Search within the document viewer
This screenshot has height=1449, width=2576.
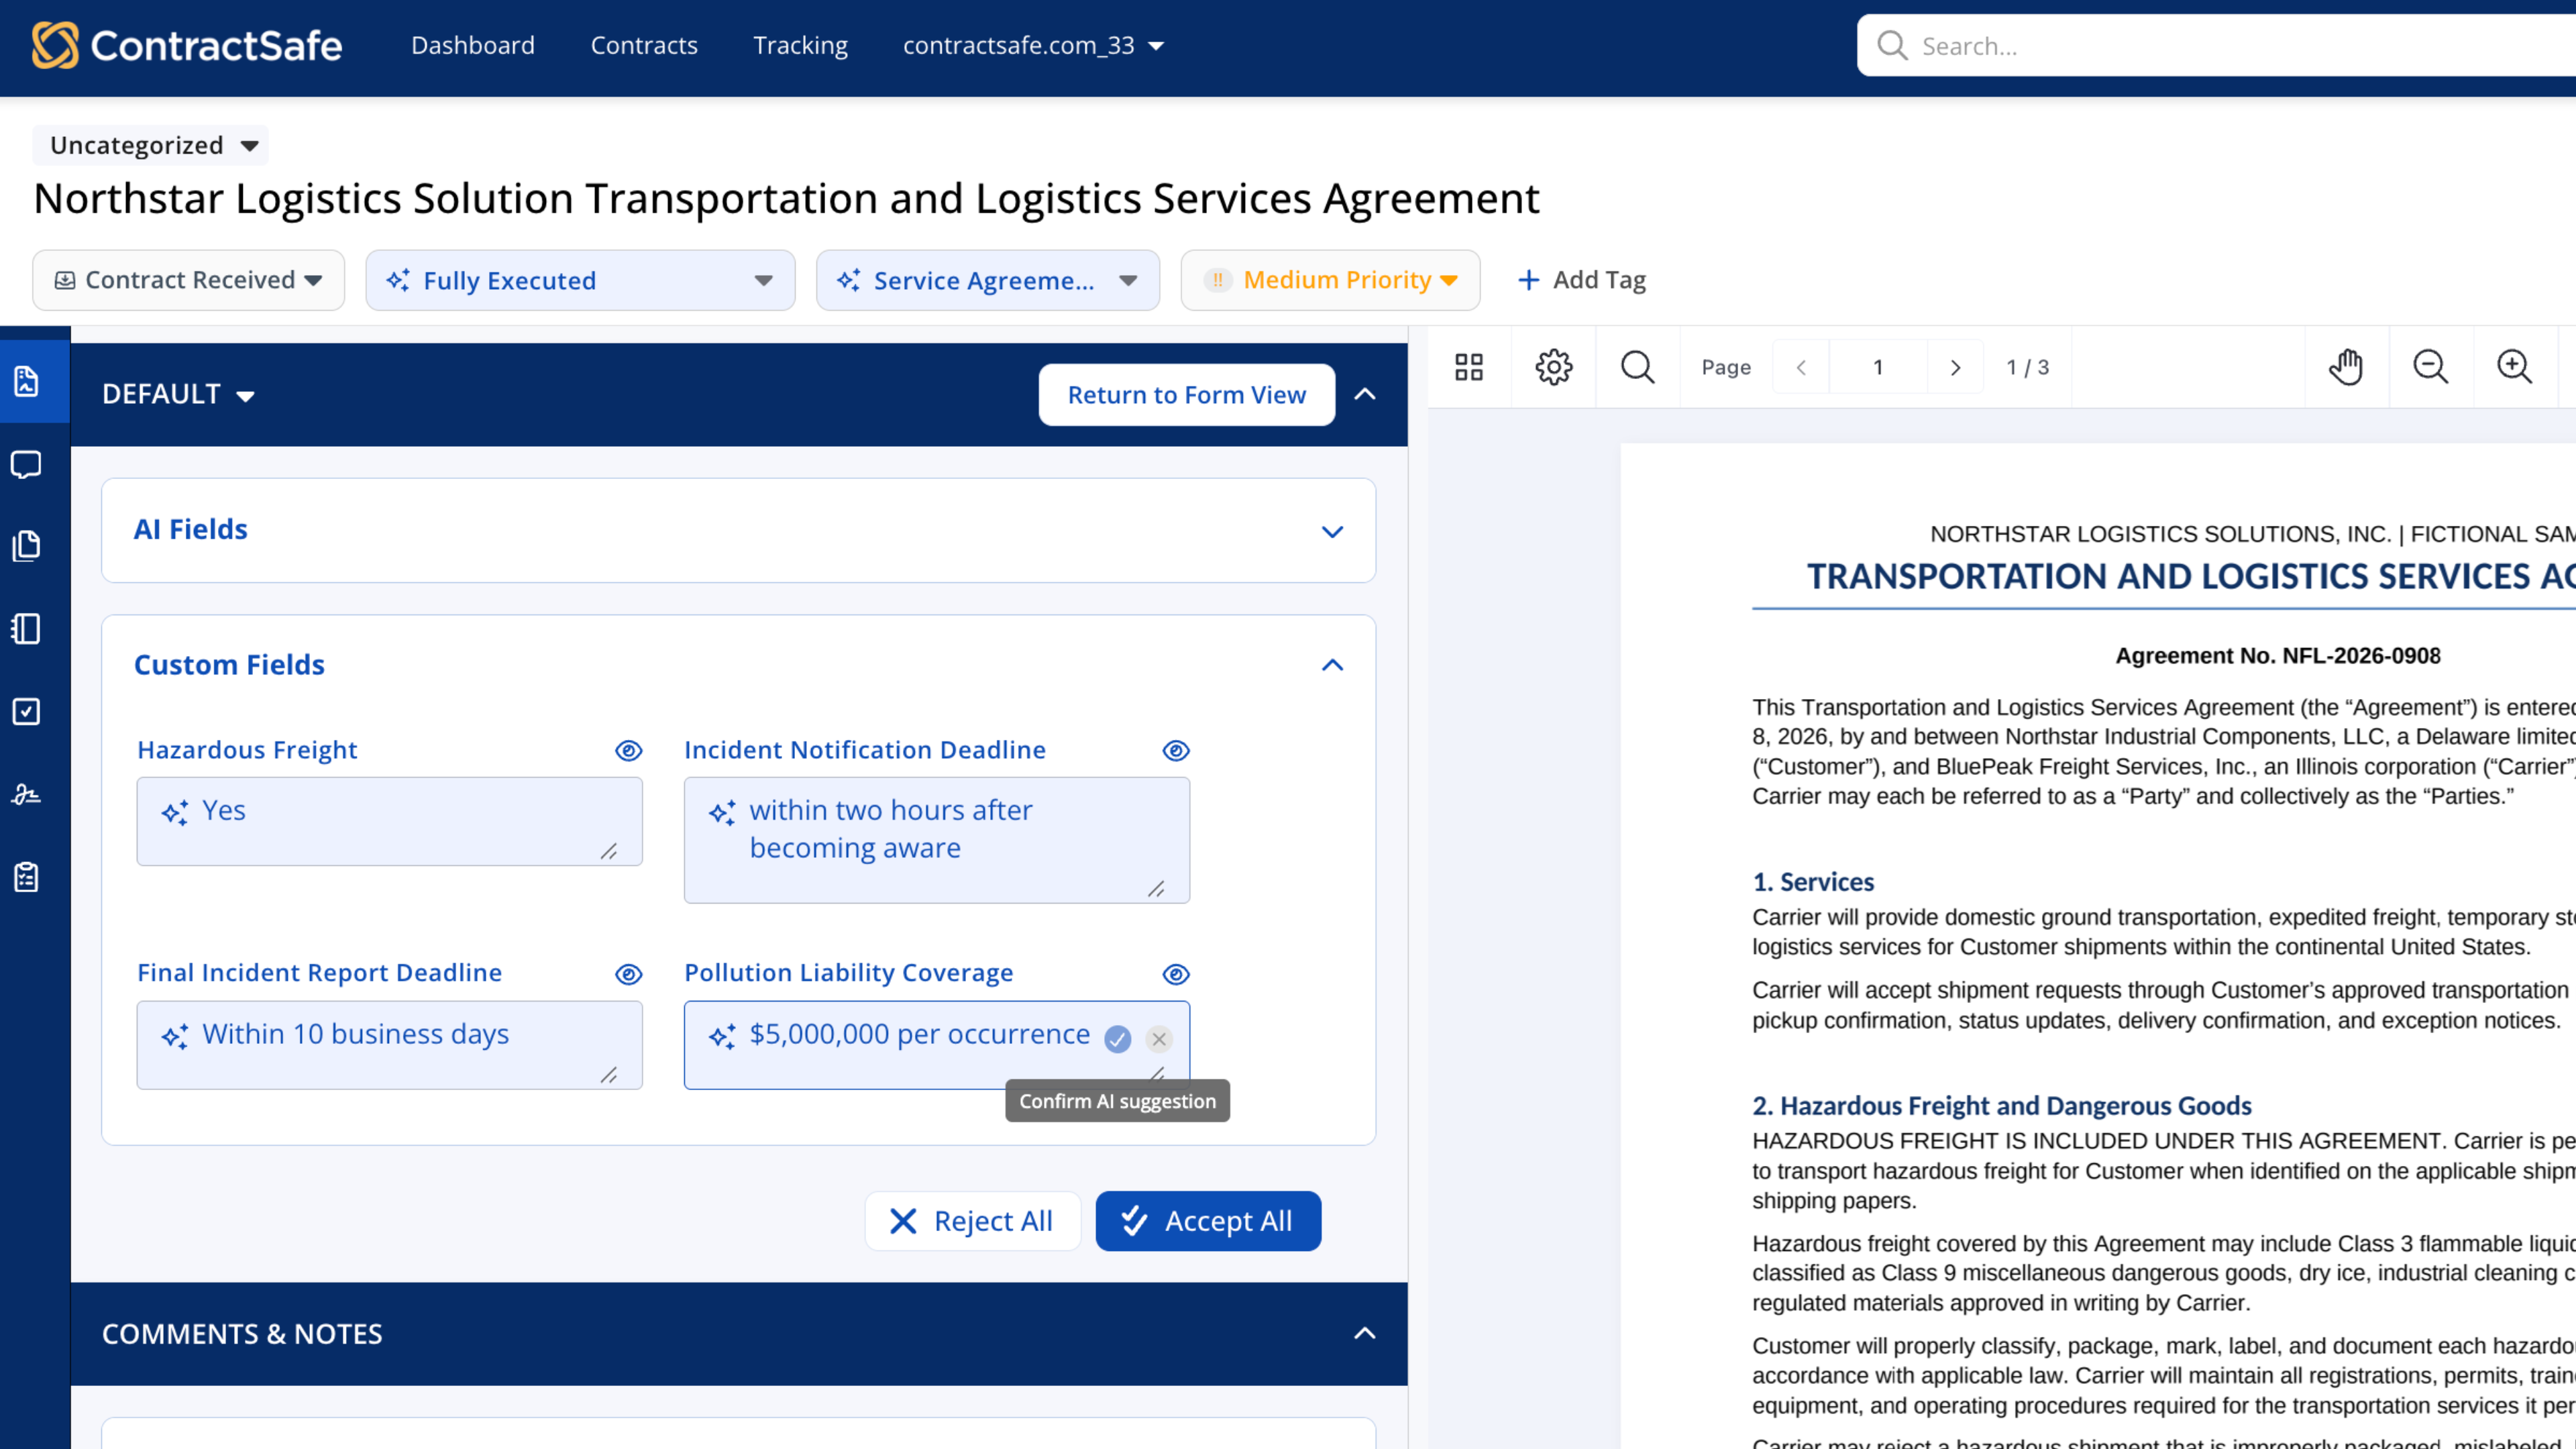(1637, 367)
